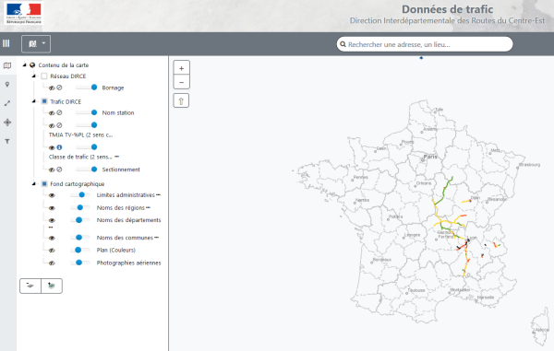Image resolution: width=554 pixels, height=351 pixels.
Task: Show the Sectionnement layer with its eye icon
Action: [x=52, y=170]
